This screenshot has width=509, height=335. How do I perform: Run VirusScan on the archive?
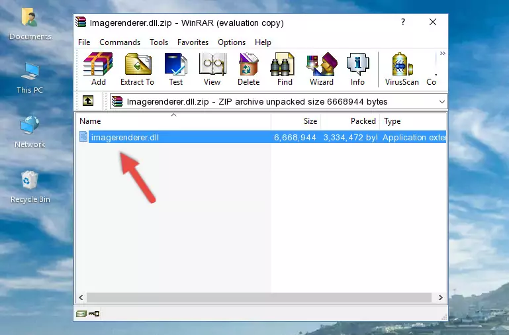(x=402, y=69)
